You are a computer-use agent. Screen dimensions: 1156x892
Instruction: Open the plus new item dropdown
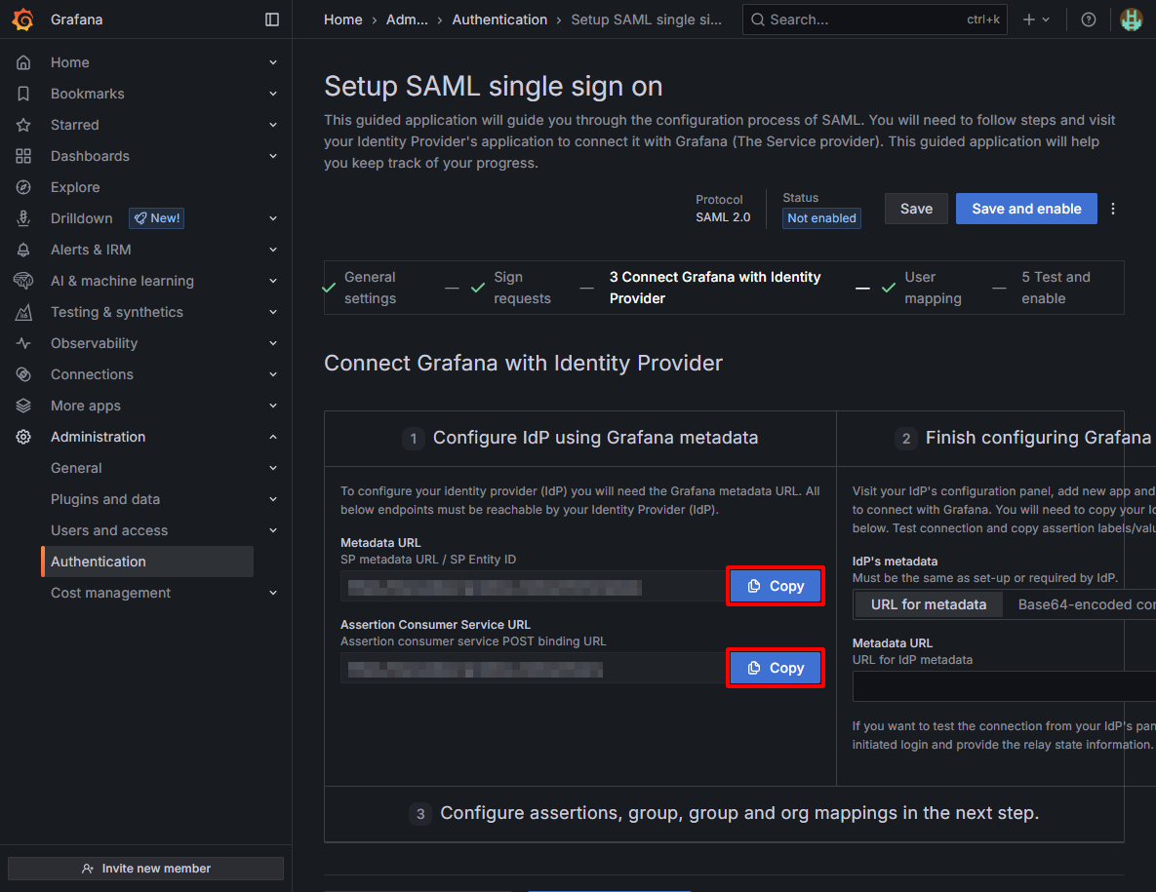pyautogui.click(x=1036, y=19)
